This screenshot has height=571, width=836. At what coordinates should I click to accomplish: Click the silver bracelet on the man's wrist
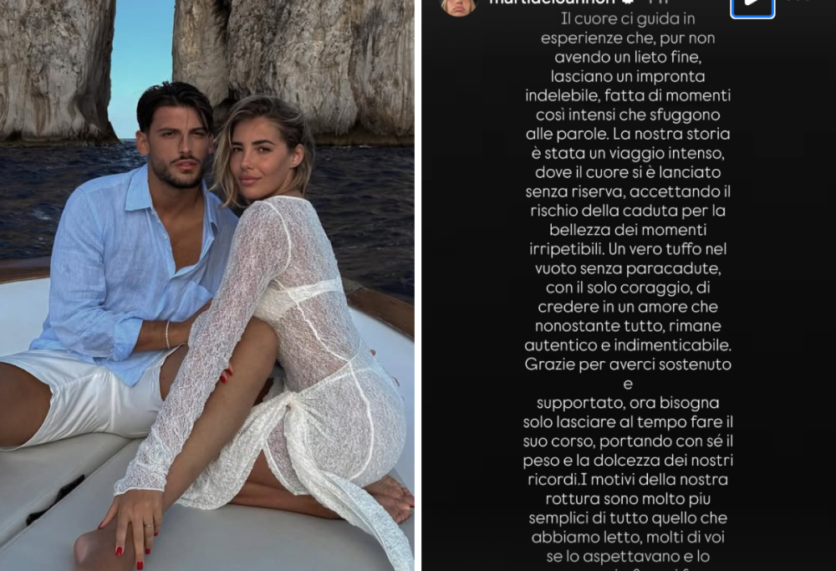pos(167,334)
